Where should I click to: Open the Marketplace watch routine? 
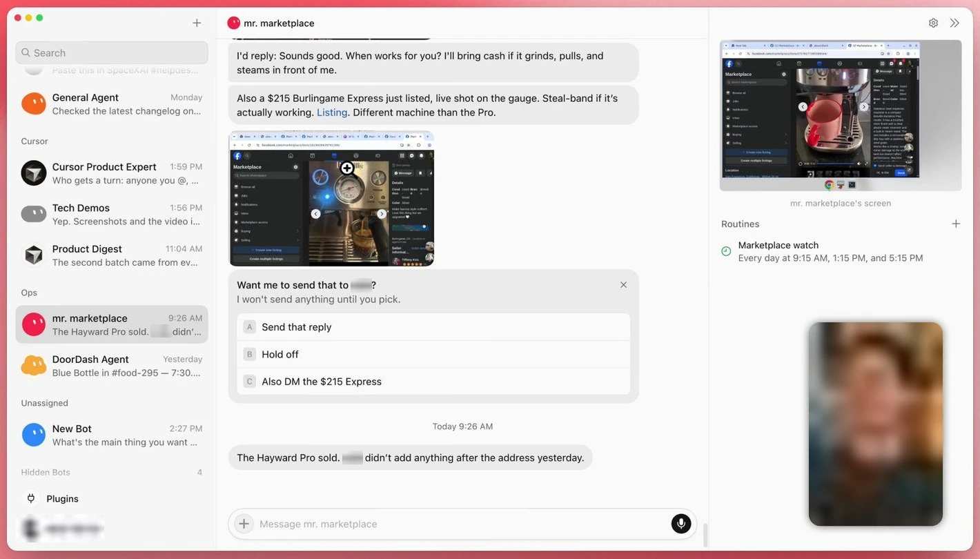click(x=839, y=251)
